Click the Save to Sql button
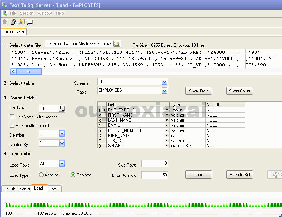The height and width of the screenshot is (217, 282). (x=240, y=175)
